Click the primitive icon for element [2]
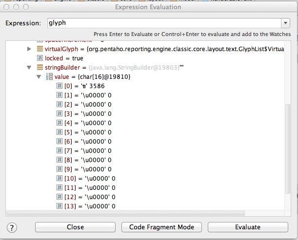The image size is (298, 240). 60,104
